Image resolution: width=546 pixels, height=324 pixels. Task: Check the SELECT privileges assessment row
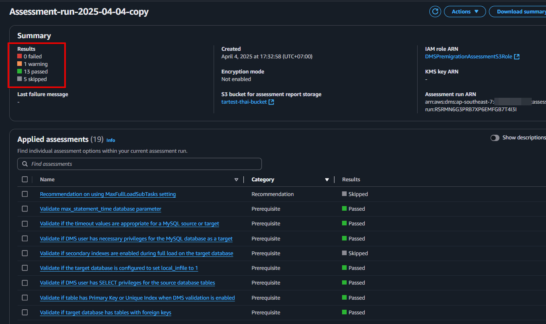(x=25, y=282)
